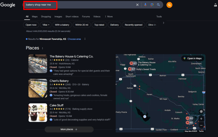The height and width of the screenshot is (137, 218).
Task: Click the Cheri's Bakery review snippet text
Action: coord(80,97)
